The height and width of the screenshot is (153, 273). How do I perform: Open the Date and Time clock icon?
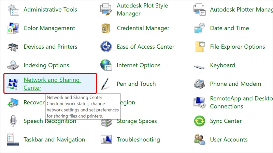[200, 28]
